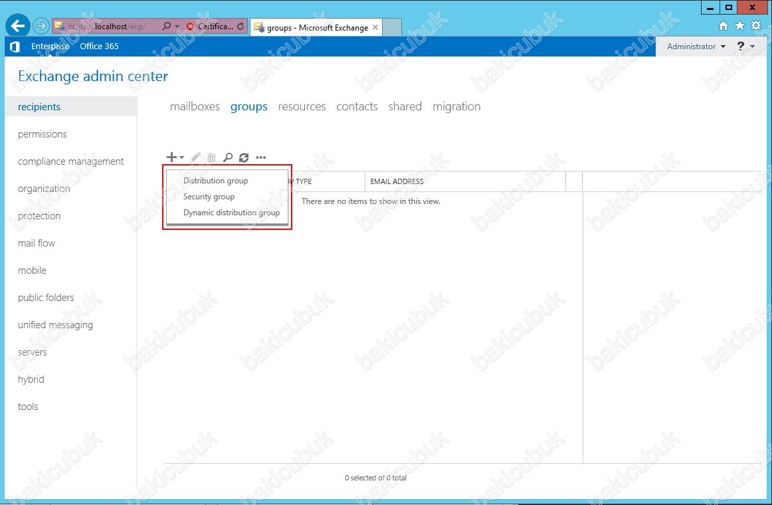Screen dimensions: 772x505
Task: Open the help question mark
Action: tap(741, 47)
